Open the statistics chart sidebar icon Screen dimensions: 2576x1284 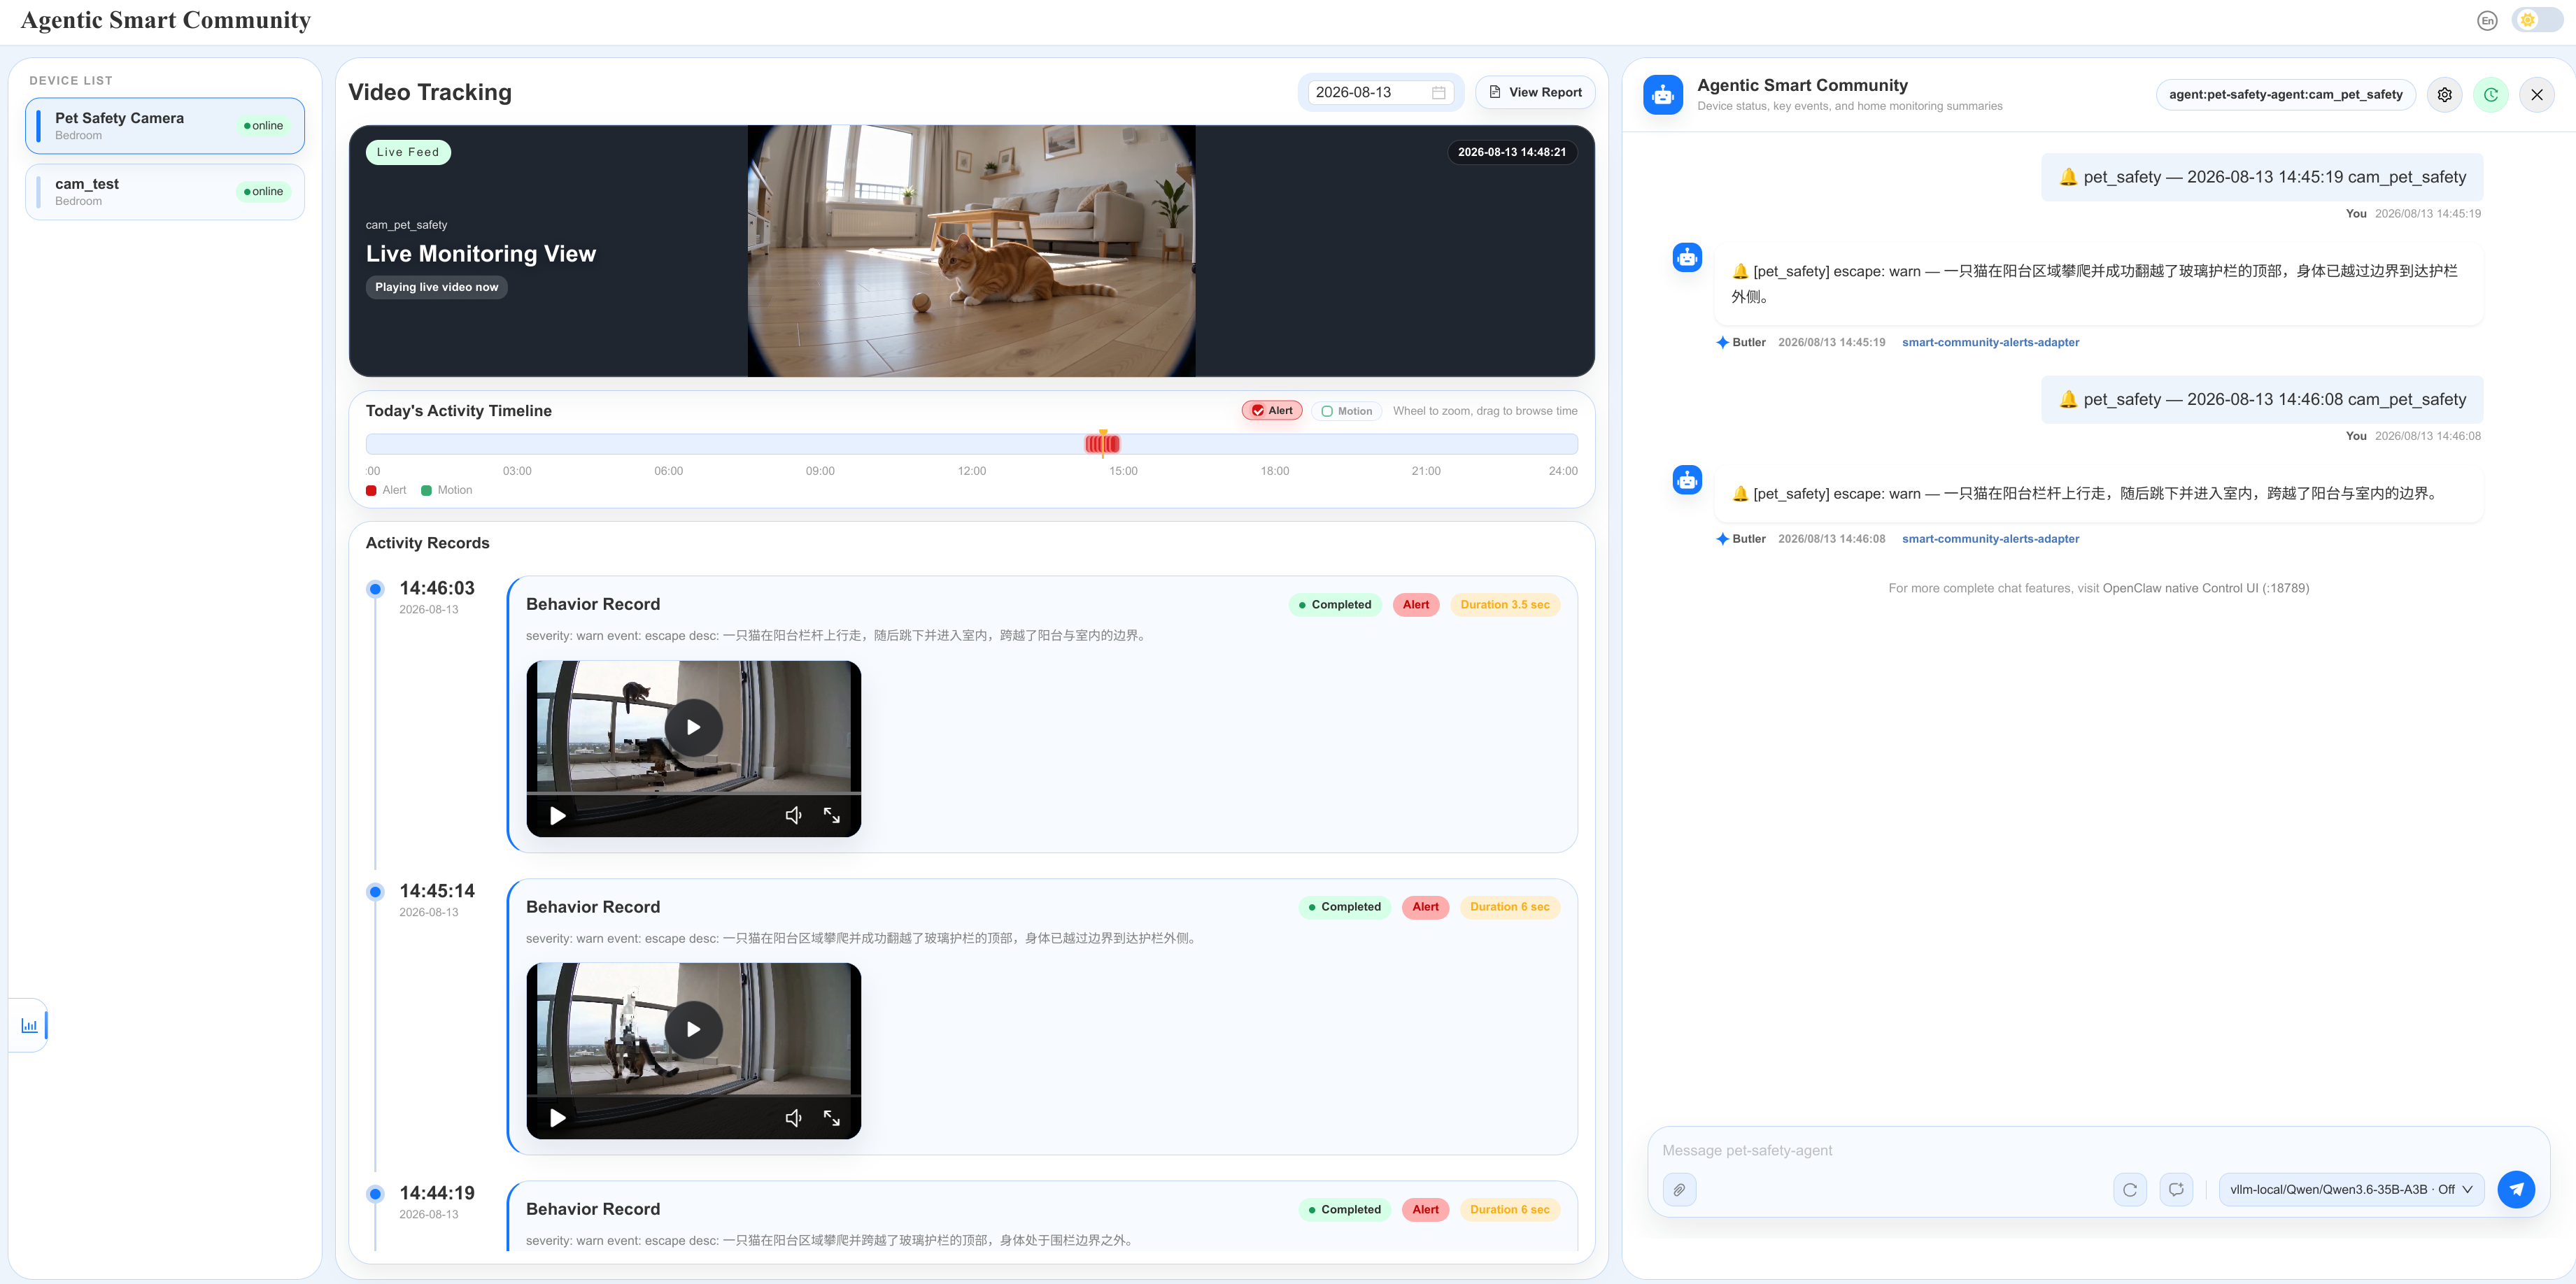pyautogui.click(x=29, y=1025)
